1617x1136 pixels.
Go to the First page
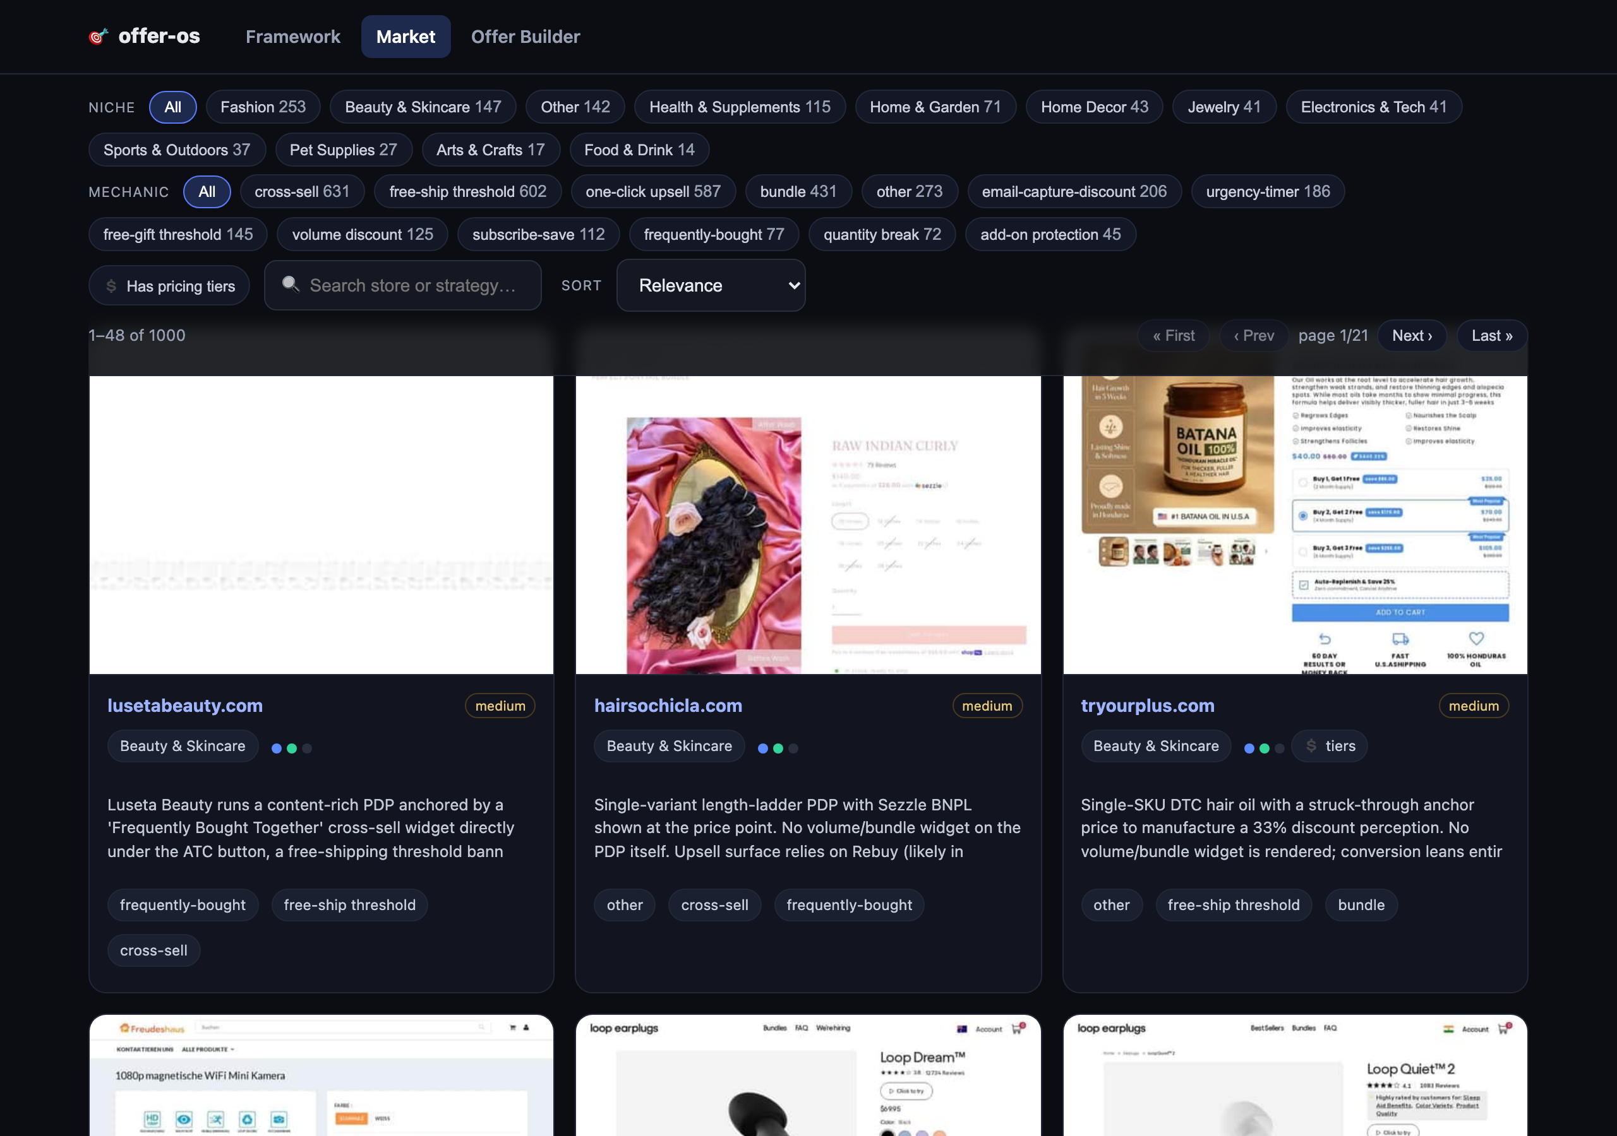coord(1174,336)
